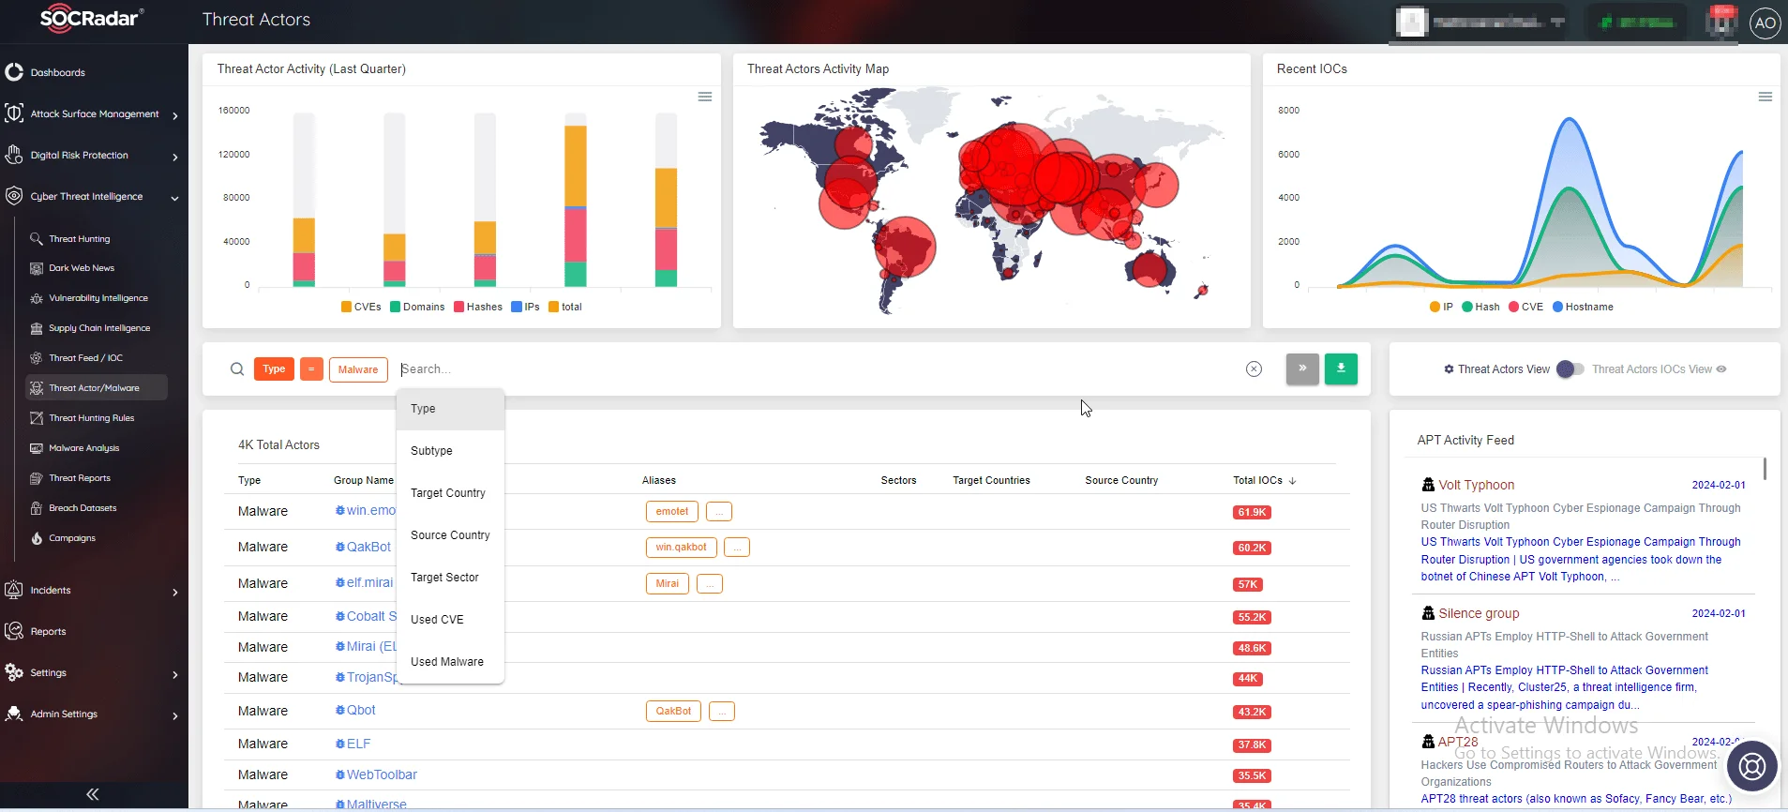Toggle CVEs legend in activity chart
This screenshot has width=1788, height=812.
click(x=361, y=307)
